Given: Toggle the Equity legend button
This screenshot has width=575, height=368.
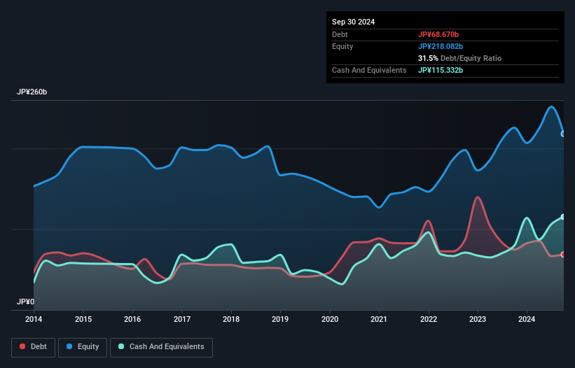Looking at the screenshot, I should click(83, 347).
